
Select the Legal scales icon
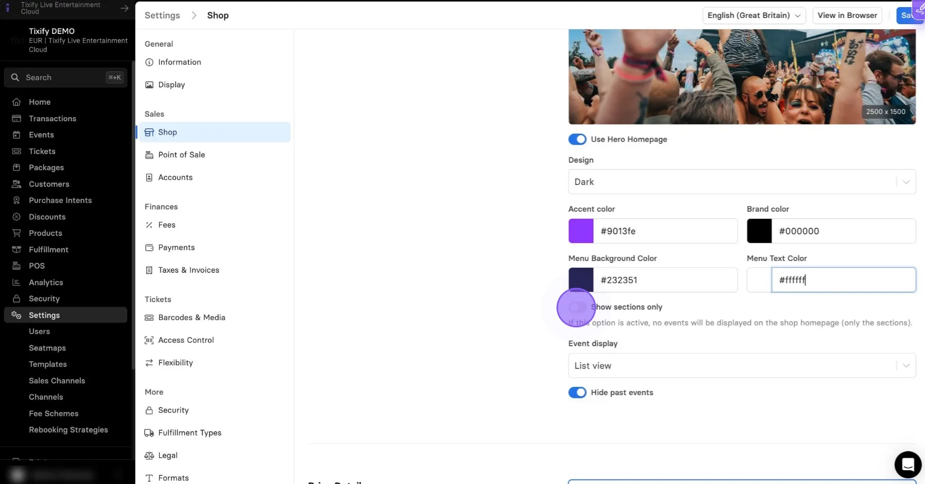[x=149, y=455]
